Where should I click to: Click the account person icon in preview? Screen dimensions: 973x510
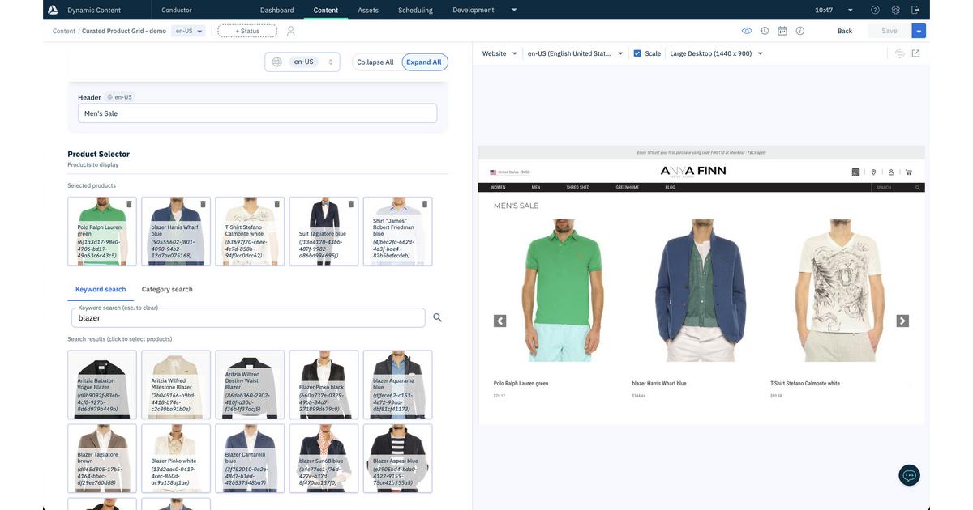click(891, 172)
